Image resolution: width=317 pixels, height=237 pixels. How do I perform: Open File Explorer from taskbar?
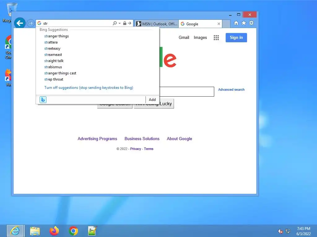click(x=35, y=231)
